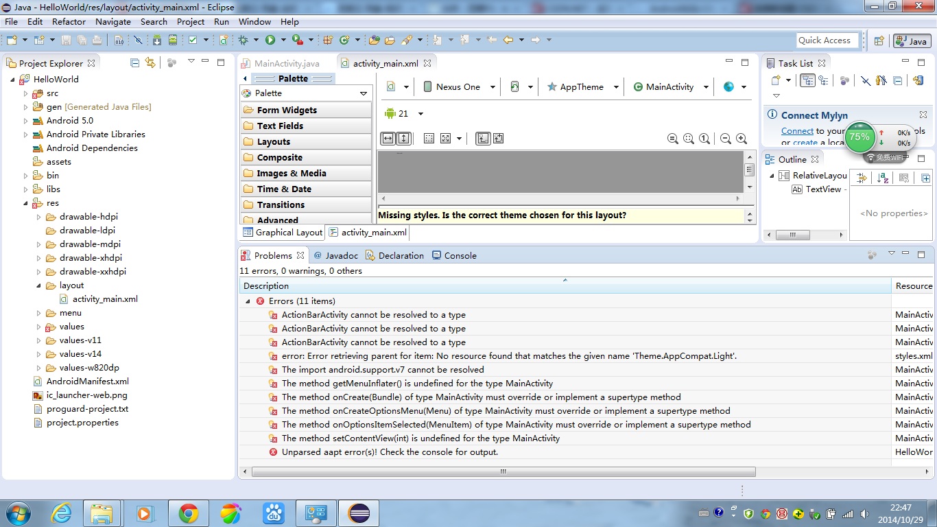Switch to the Console tab

tap(454, 255)
